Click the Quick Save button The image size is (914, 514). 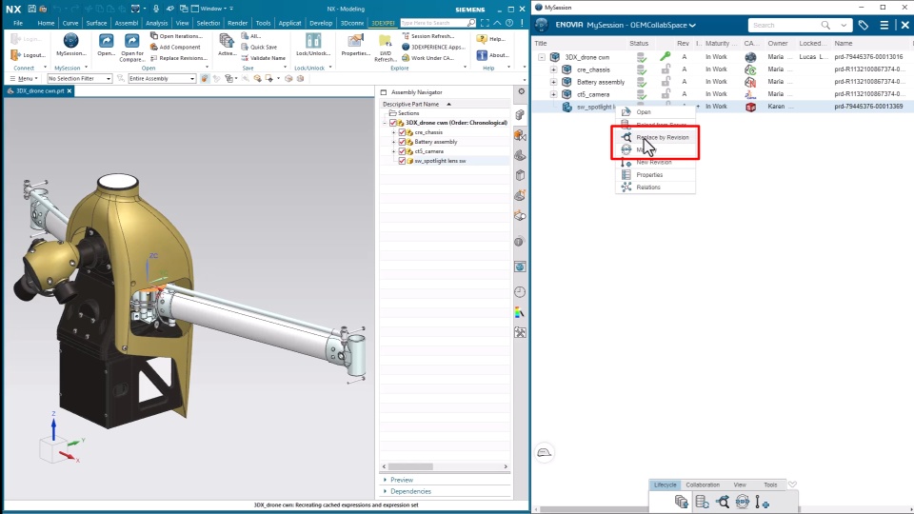[259, 48]
